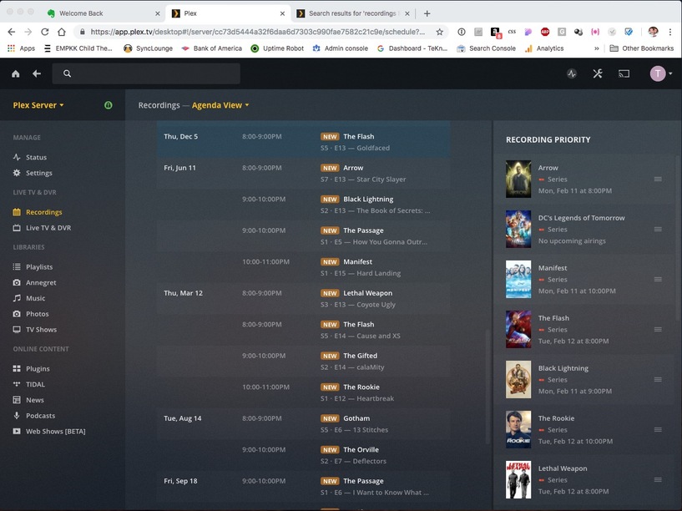Grab reorder handle for Arrow priority
This screenshot has height=511, width=682.
(x=658, y=179)
